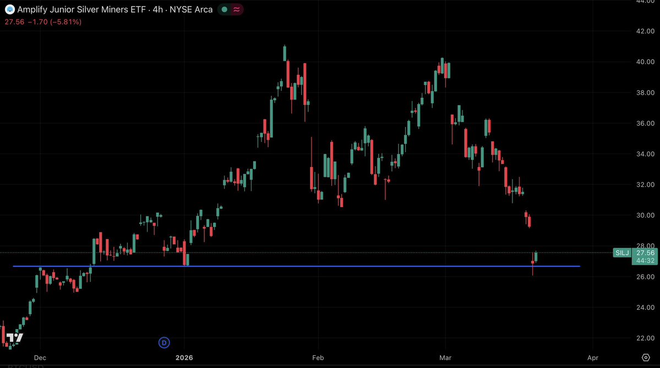660x368 pixels.
Task: Click the Amplify ETF symbol logo icon
Action: tap(10, 9)
